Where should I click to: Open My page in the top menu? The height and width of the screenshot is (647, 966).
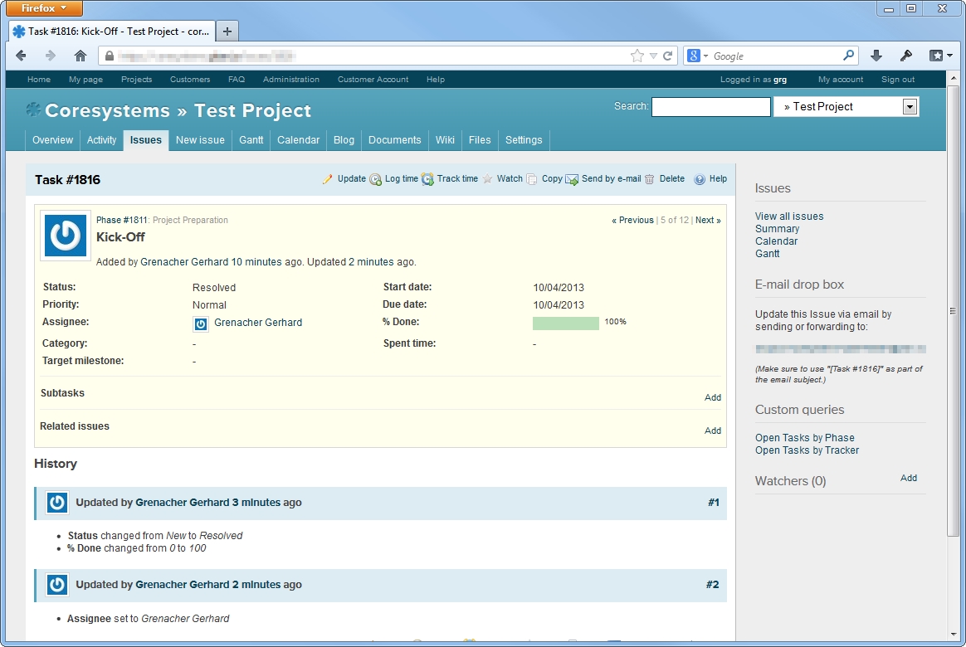(x=85, y=80)
